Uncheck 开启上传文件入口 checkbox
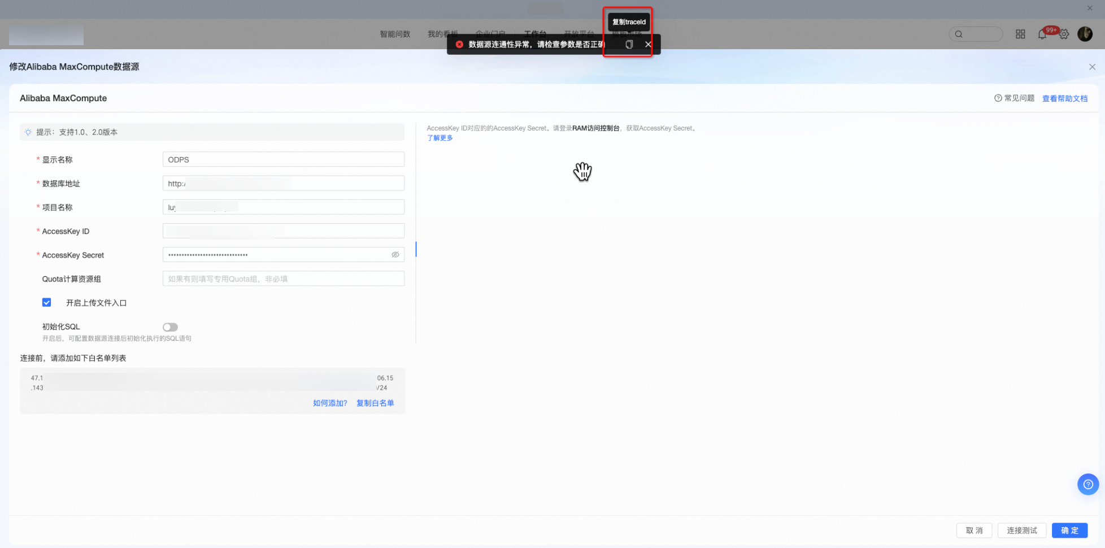1105x548 pixels. tap(47, 302)
